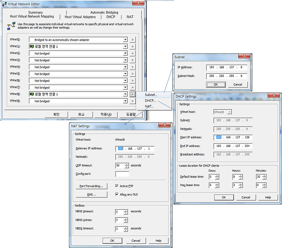Click Cancel in the Subnet dialog
The height and width of the screenshot is (248, 282).
pos(238,85)
